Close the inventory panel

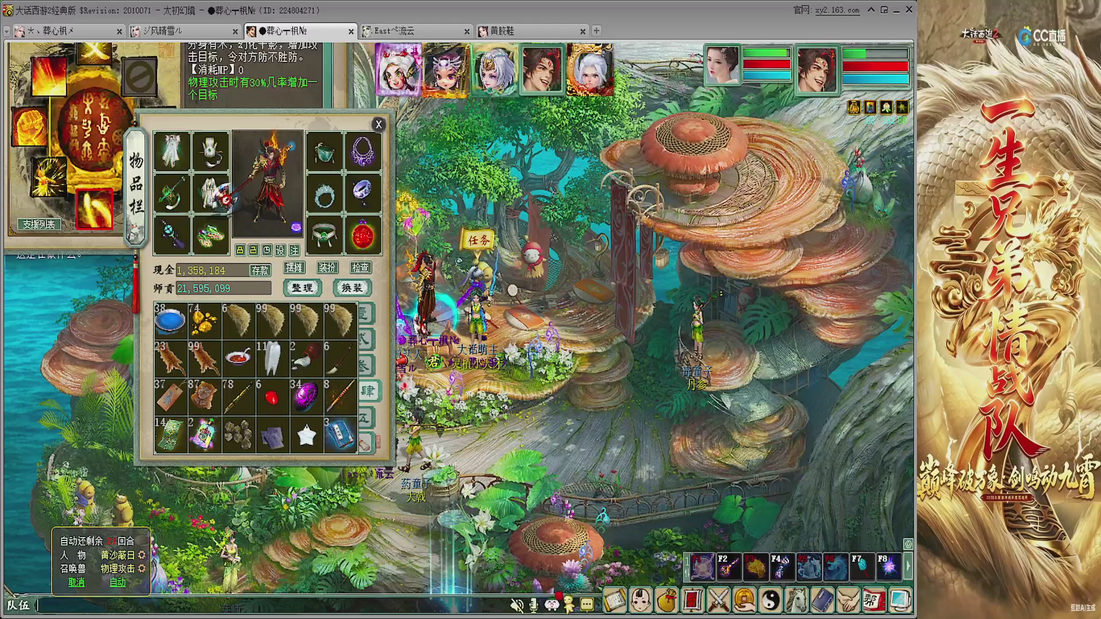(x=378, y=124)
